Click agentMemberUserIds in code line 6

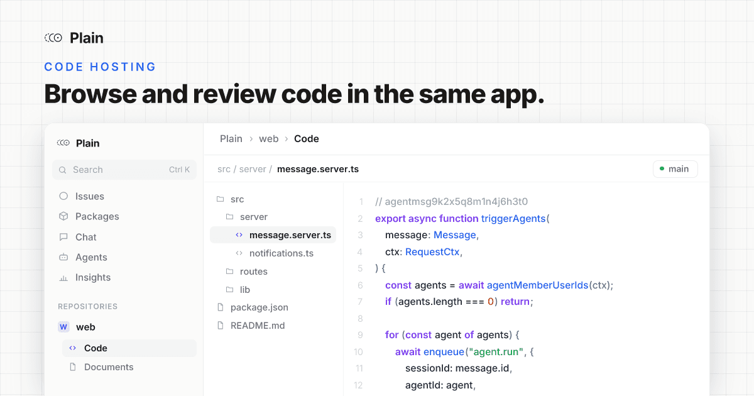(537, 285)
